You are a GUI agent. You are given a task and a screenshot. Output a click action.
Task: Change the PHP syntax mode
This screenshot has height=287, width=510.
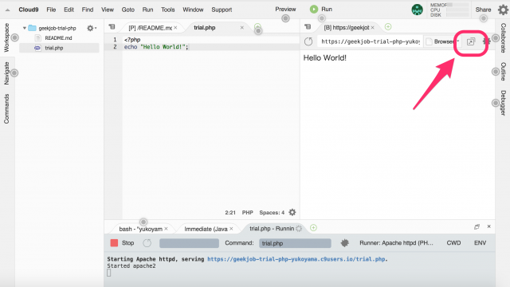pos(247,213)
